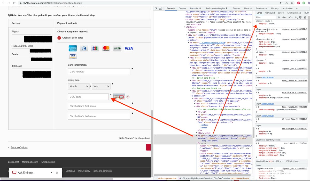Bookmark this page with the star icon
The height and width of the screenshot is (181, 310).
292,3
